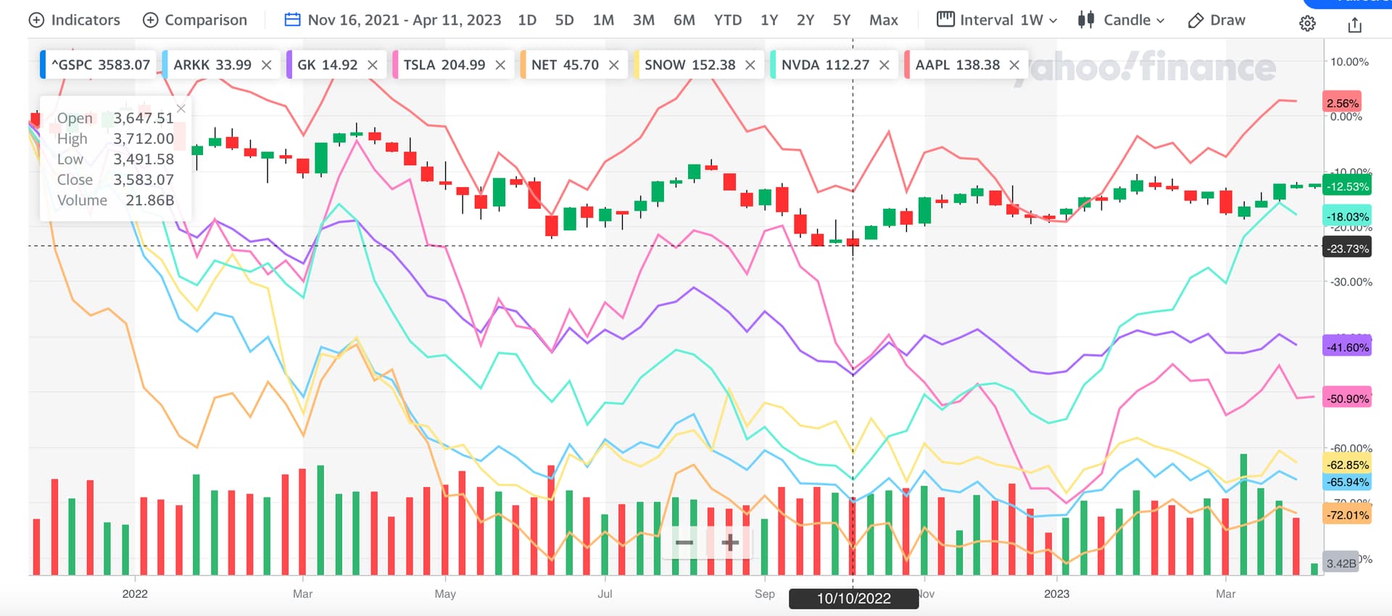1392x616 pixels.
Task: Remove GK comparison
Action: coord(373,65)
